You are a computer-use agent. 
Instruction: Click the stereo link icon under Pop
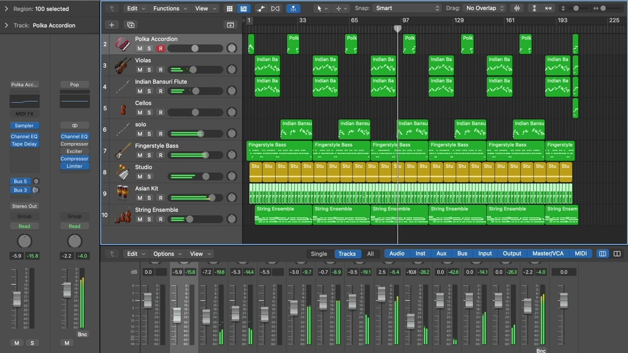(75, 126)
